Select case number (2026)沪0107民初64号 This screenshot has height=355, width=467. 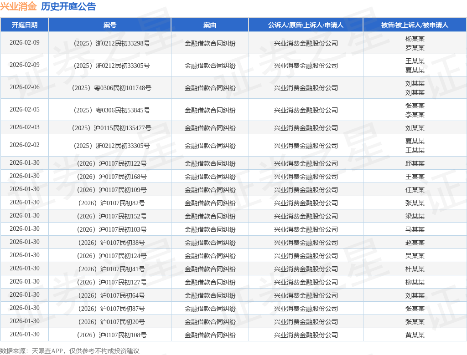click(x=112, y=295)
